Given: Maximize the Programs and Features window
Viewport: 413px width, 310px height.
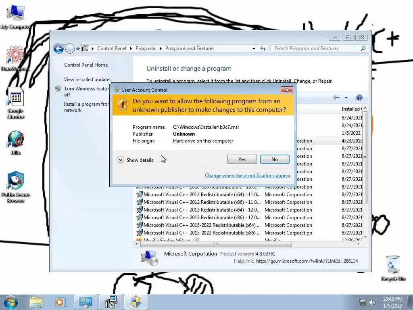Looking at the screenshot, I should pos(348,38).
